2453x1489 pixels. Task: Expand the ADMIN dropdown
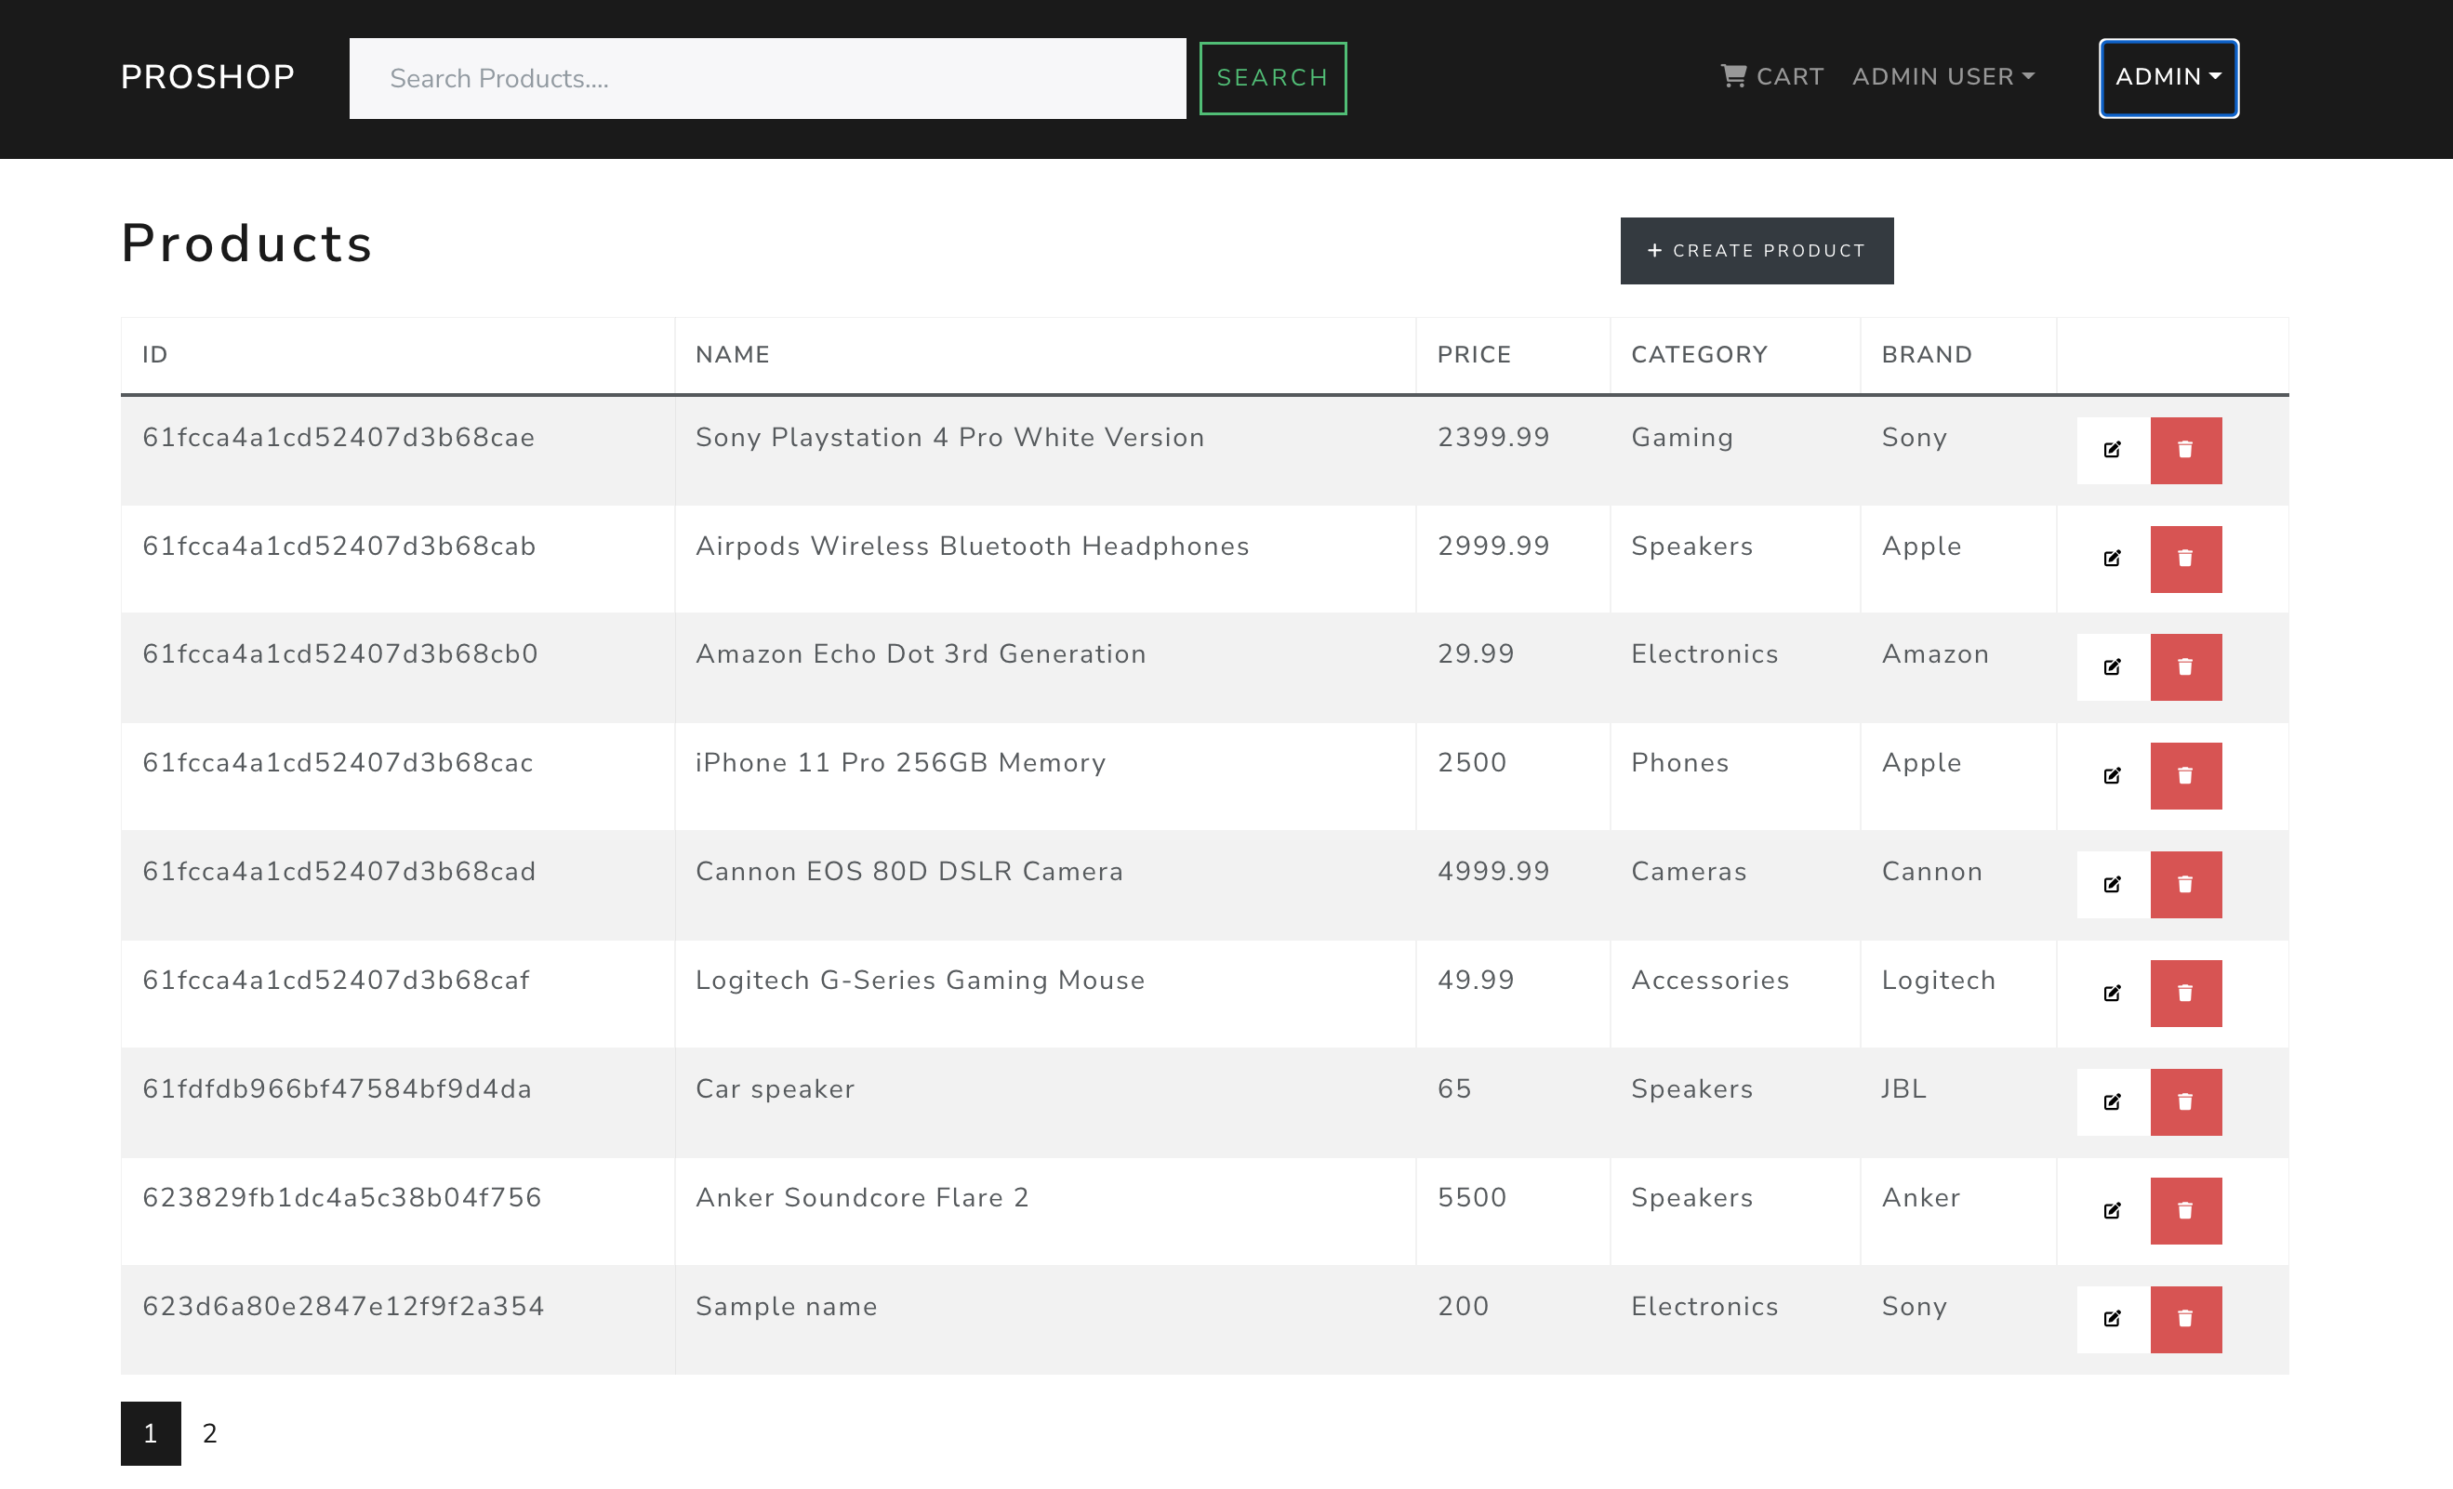pyautogui.click(x=2168, y=76)
